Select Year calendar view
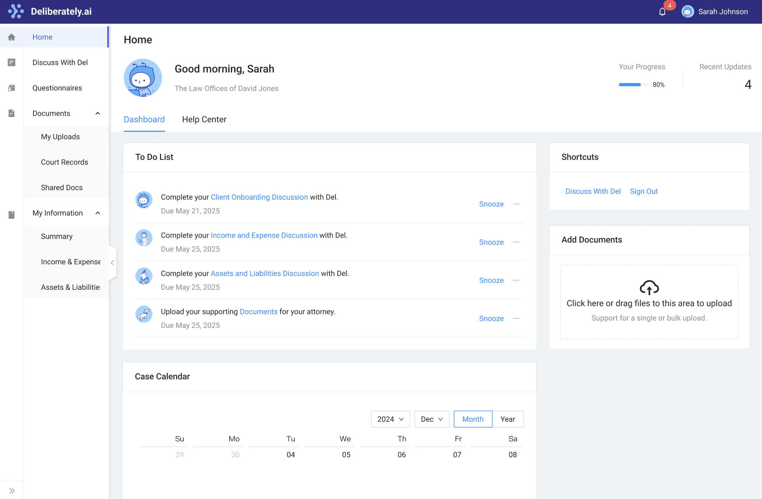This screenshot has width=762, height=499. 508,419
